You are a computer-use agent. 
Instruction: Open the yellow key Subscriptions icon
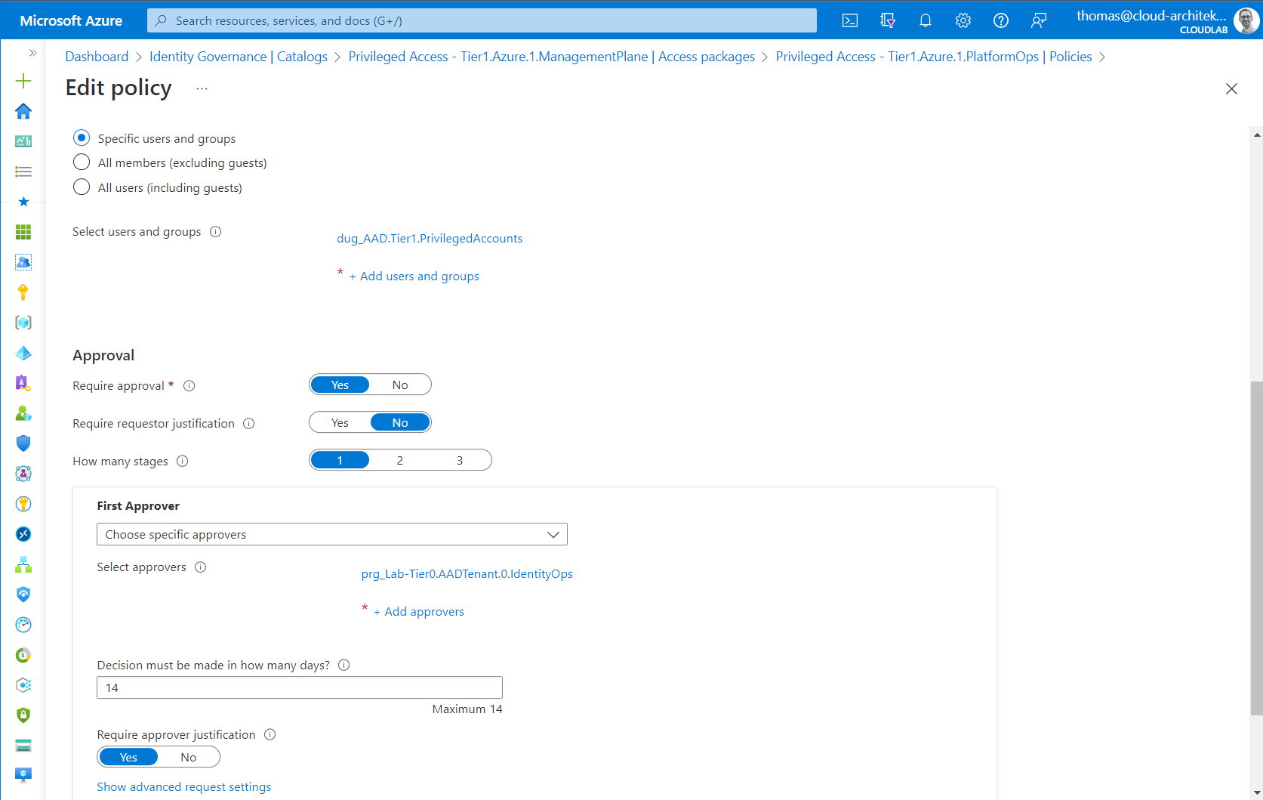click(23, 292)
